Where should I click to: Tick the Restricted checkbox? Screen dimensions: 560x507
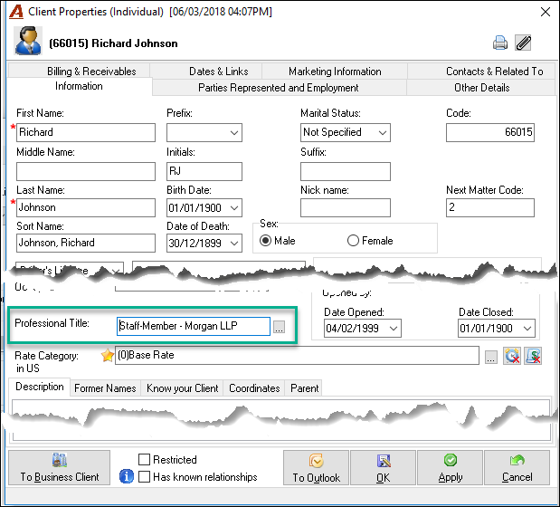coord(144,460)
